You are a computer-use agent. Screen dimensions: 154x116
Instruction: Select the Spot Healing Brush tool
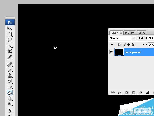pyautogui.click(x=10, y=64)
